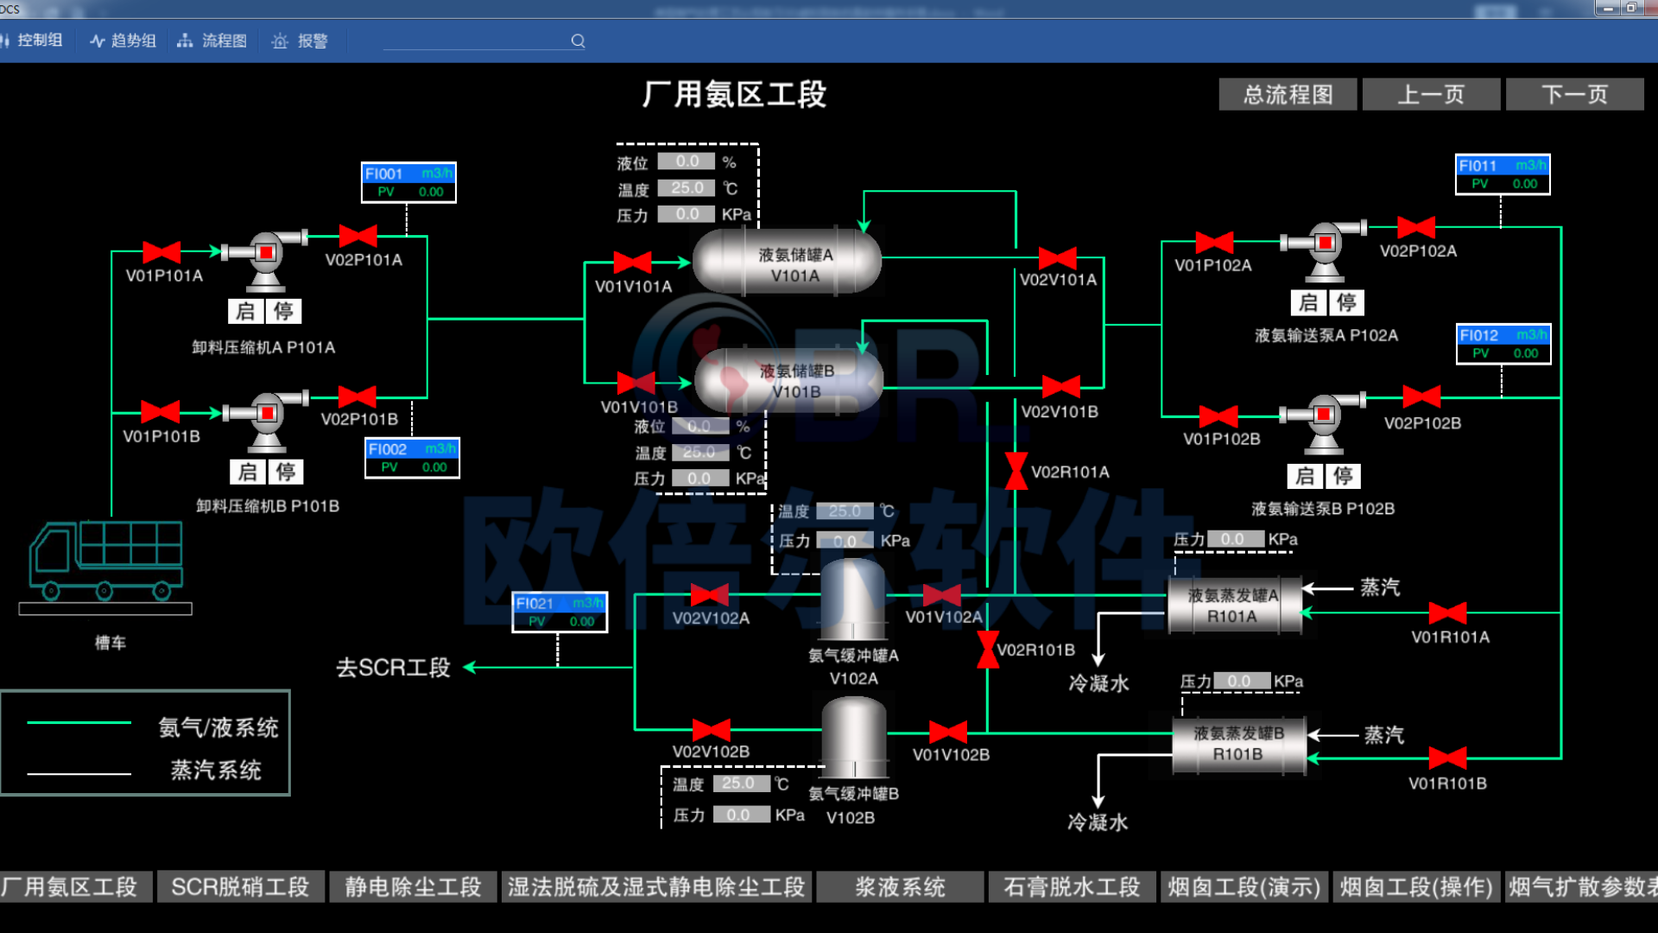Click the tank truck icon

[x=106, y=560]
